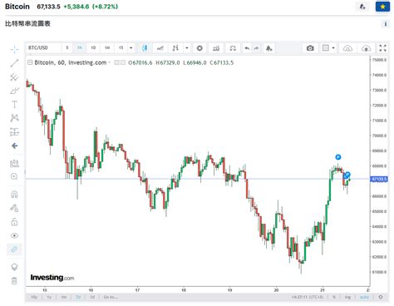Select the prediction and measurement tool
This screenshot has height=306, width=394.
coord(14,132)
